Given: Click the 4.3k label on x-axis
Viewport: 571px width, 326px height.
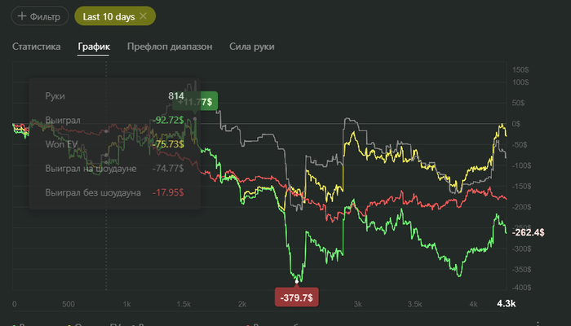Looking at the screenshot, I should [507, 304].
